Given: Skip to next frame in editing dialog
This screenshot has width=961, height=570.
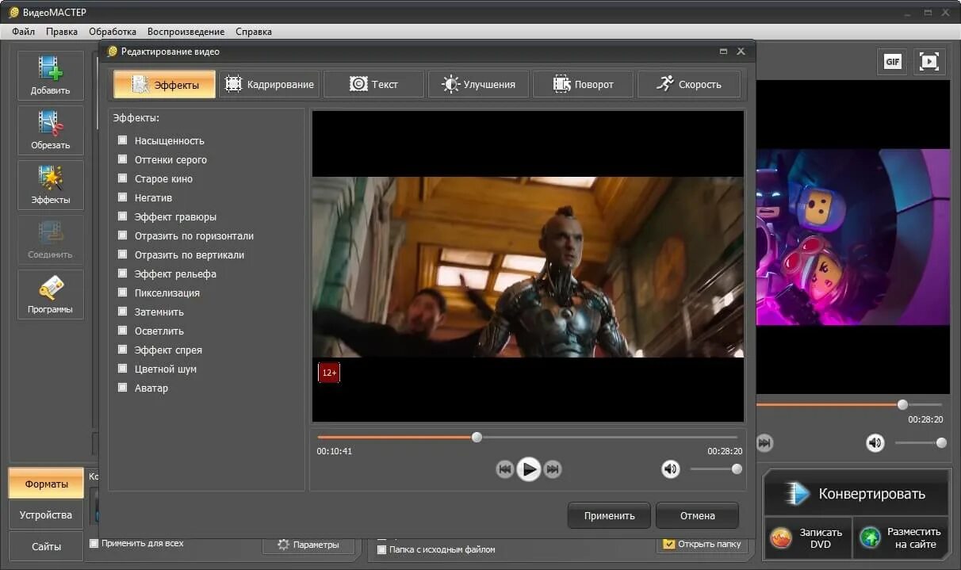Looking at the screenshot, I should [553, 469].
